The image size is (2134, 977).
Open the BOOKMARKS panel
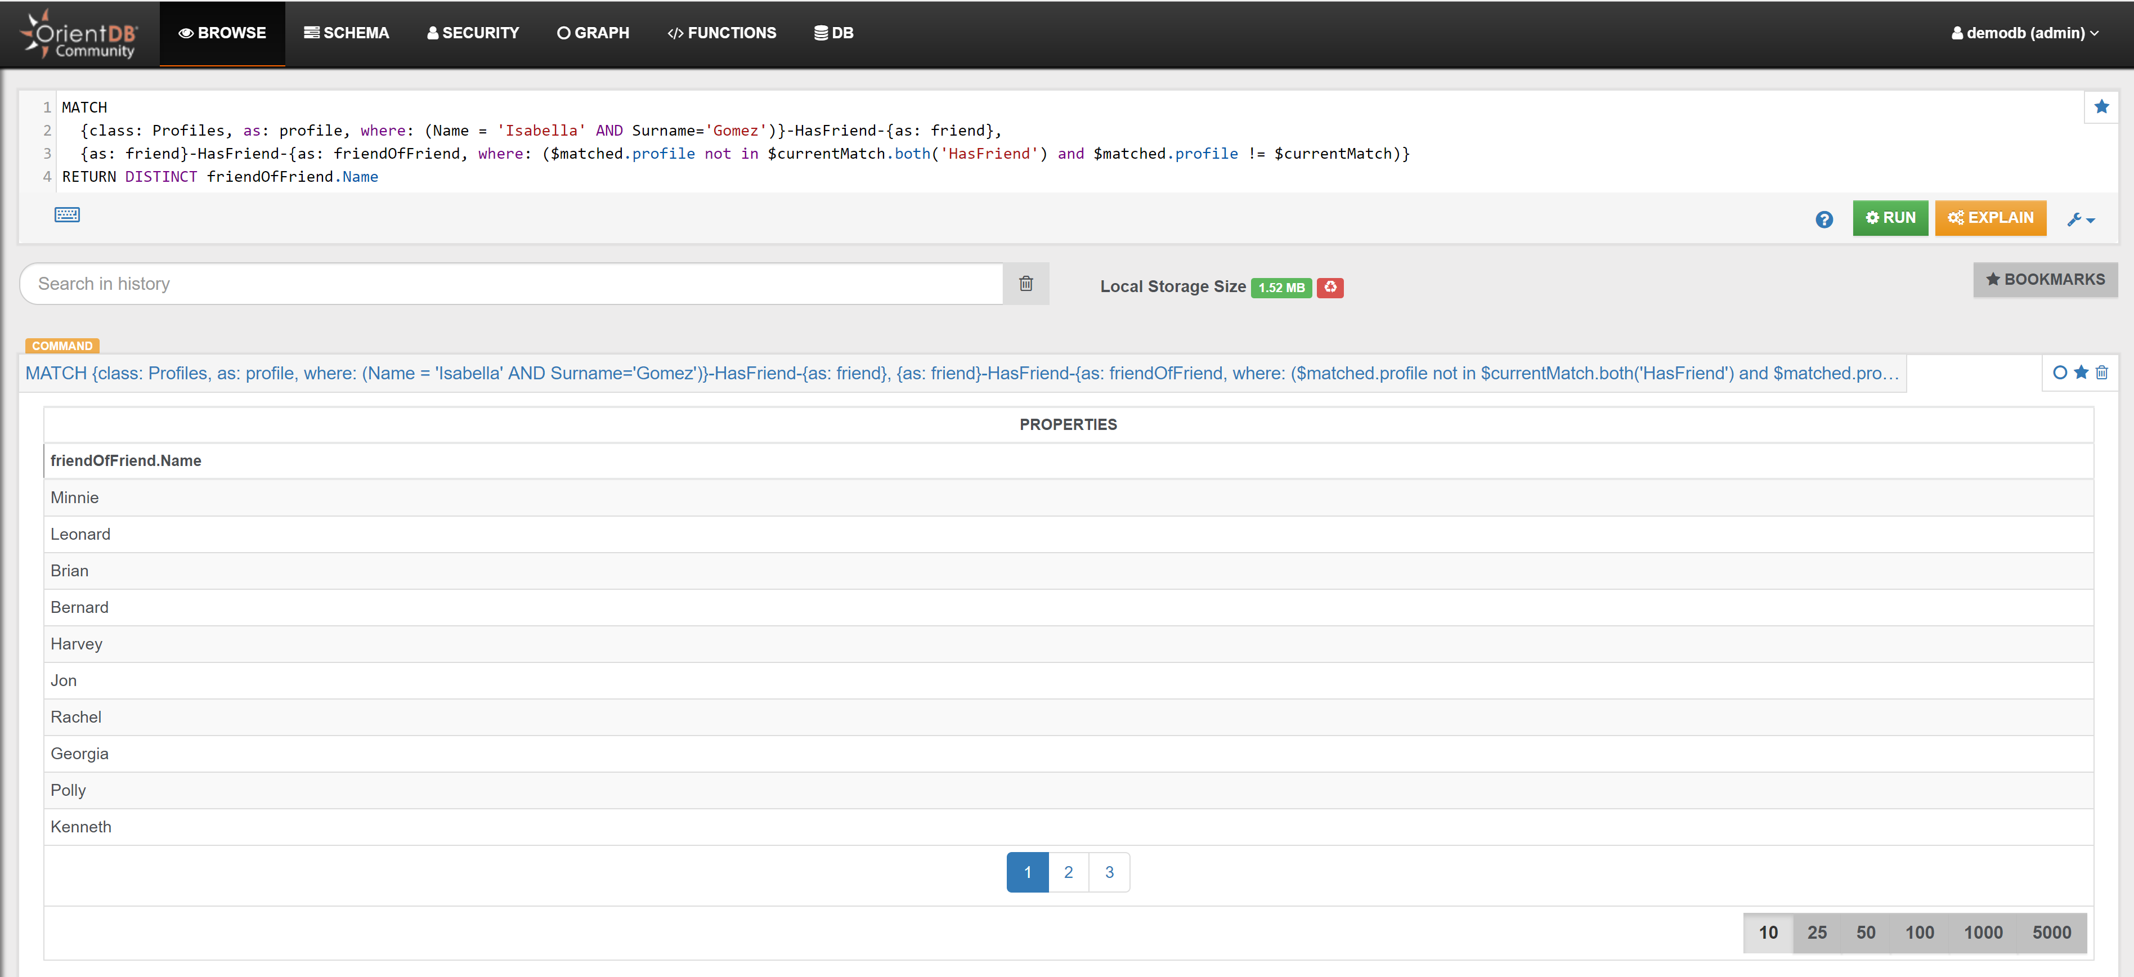tap(2045, 279)
